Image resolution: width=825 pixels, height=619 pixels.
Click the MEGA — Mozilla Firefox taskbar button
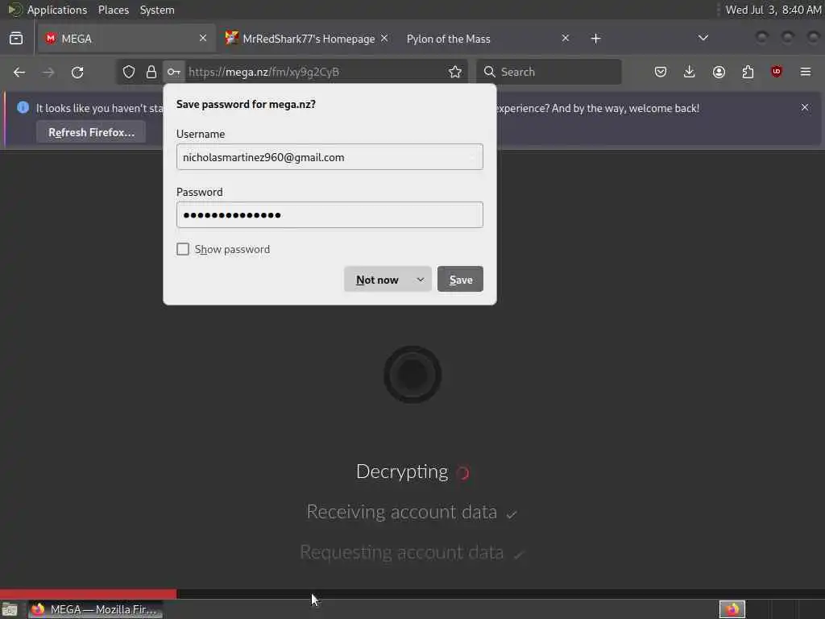(x=95, y=609)
